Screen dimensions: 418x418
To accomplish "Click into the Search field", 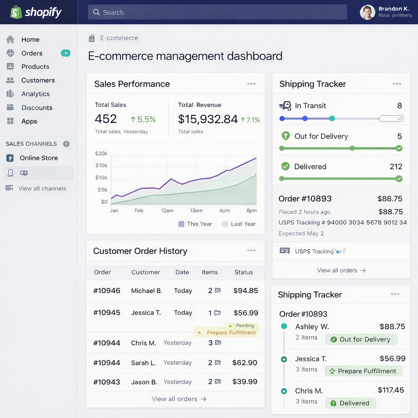I will click(x=217, y=12).
